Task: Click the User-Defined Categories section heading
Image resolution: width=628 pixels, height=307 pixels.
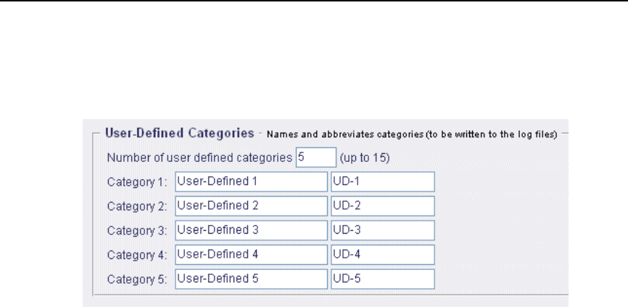Action: pyautogui.click(x=179, y=134)
